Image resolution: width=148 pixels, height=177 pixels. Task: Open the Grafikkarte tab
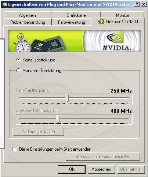point(76,15)
